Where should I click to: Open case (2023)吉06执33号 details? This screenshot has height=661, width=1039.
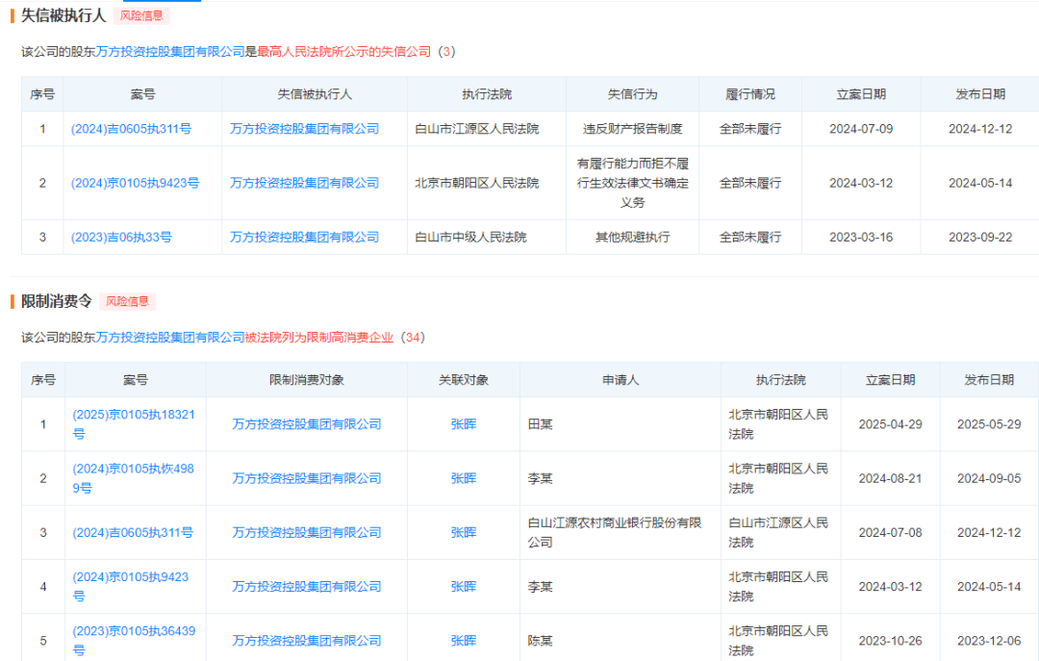point(121,237)
